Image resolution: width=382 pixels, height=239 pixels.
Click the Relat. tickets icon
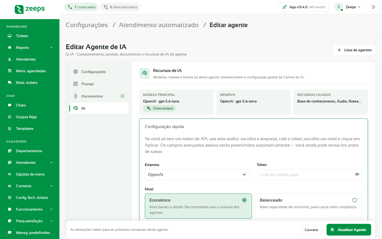click(x=10, y=83)
